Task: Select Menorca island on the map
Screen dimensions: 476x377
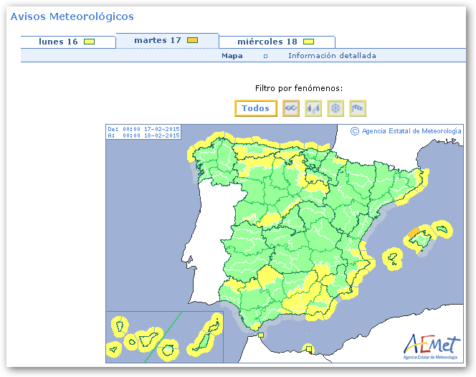Action: [443, 229]
